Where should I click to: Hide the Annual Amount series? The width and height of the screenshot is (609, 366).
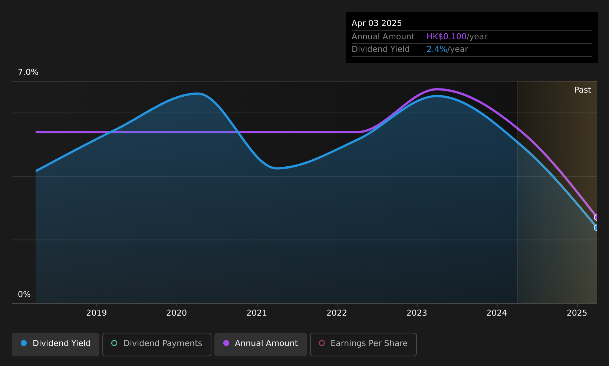(x=260, y=344)
